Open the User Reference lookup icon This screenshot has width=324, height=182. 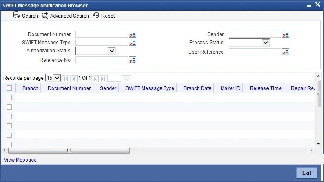(x=286, y=52)
